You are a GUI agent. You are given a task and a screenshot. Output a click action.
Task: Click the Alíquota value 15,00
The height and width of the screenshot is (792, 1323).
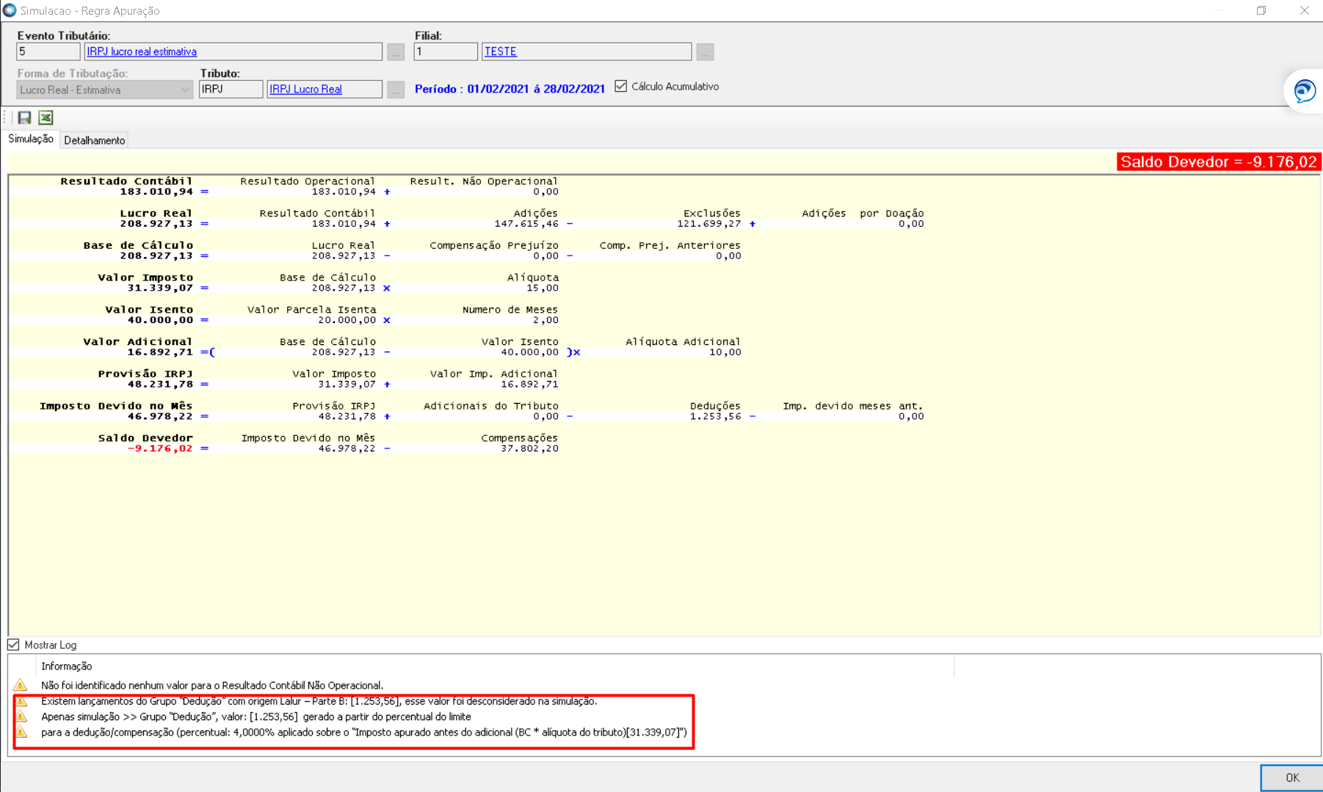tap(543, 288)
